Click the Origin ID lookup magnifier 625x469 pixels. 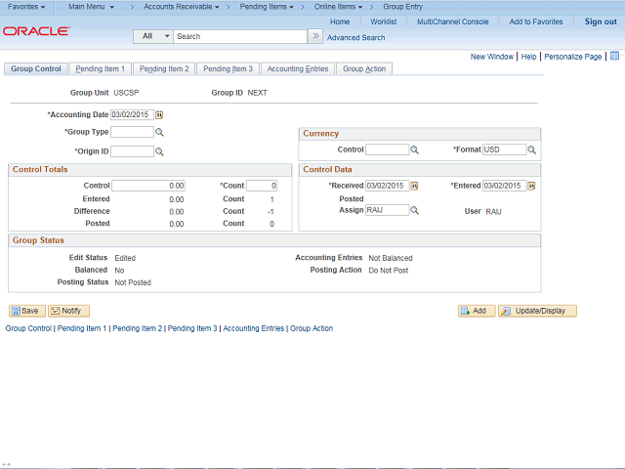point(160,151)
